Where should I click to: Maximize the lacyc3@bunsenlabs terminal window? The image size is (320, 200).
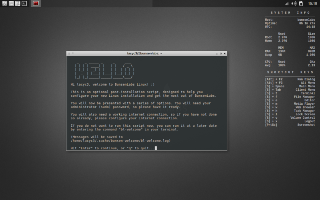(221, 54)
